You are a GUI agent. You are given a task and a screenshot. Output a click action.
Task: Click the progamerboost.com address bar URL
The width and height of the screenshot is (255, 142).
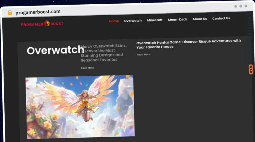38,12
